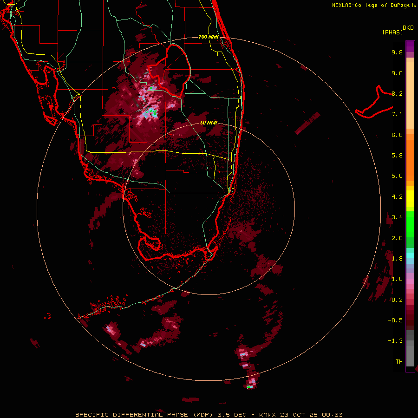
Task: Click the Bahamas island outline east of Florida
Action: [x=374, y=102]
